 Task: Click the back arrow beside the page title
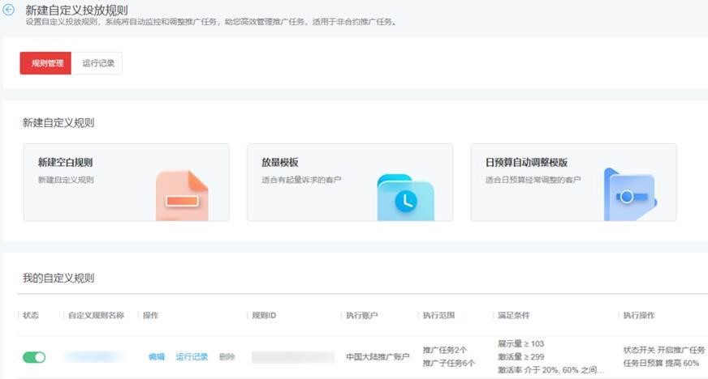[x=9, y=9]
